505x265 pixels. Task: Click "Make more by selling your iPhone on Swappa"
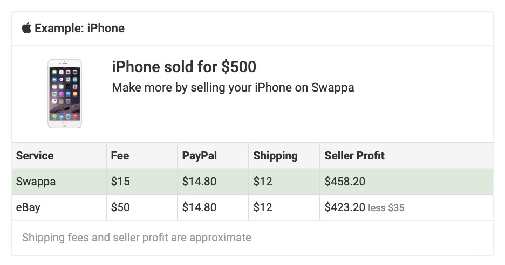[x=233, y=87]
